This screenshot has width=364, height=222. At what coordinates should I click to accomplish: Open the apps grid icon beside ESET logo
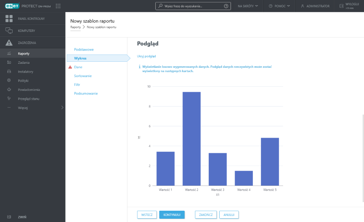58,6
